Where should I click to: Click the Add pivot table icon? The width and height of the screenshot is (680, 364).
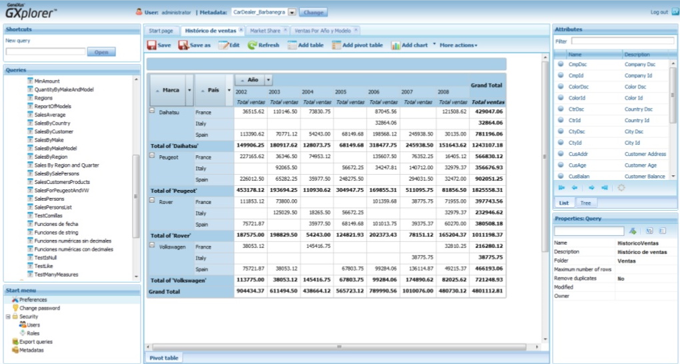(x=337, y=45)
